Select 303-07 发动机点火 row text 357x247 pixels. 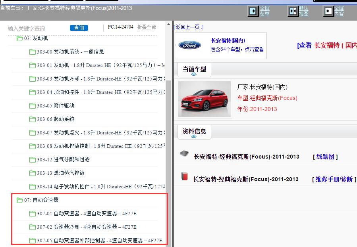[x=101, y=132]
